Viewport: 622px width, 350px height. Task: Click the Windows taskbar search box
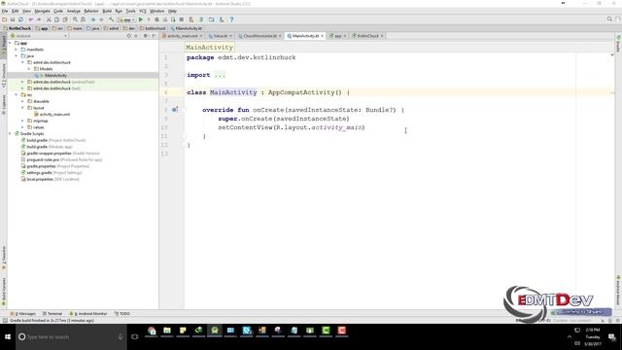point(71,337)
